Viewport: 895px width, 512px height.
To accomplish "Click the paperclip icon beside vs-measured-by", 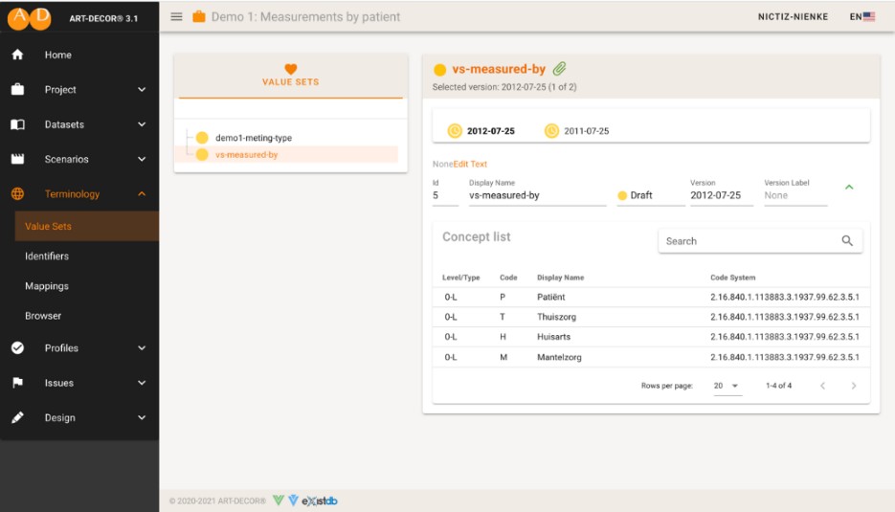I will [x=560, y=69].
